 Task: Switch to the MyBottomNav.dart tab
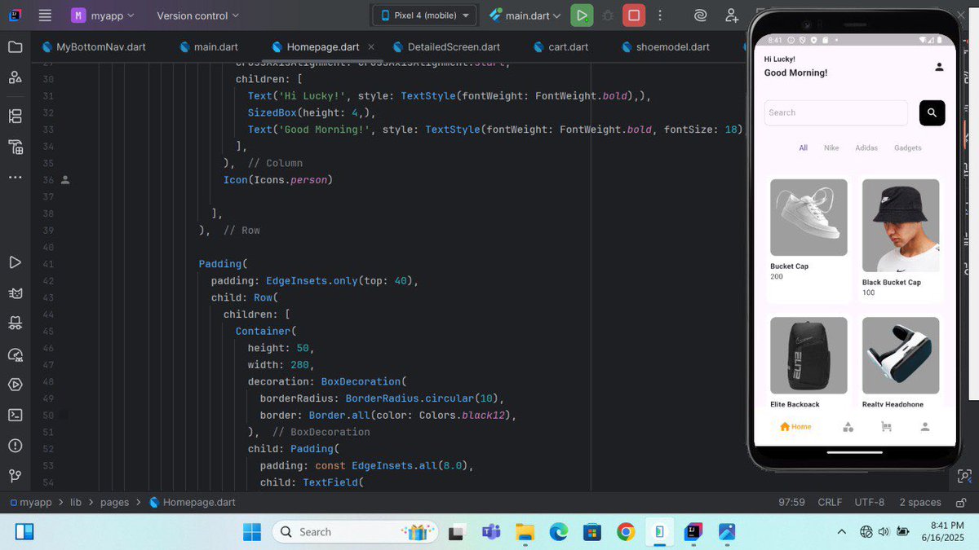pos(93,46)
